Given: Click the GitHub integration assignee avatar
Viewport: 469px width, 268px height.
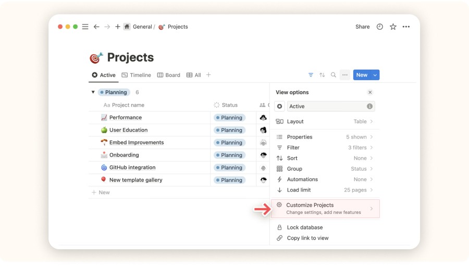Looking at the screenshot, I should [x=263, y=168].
